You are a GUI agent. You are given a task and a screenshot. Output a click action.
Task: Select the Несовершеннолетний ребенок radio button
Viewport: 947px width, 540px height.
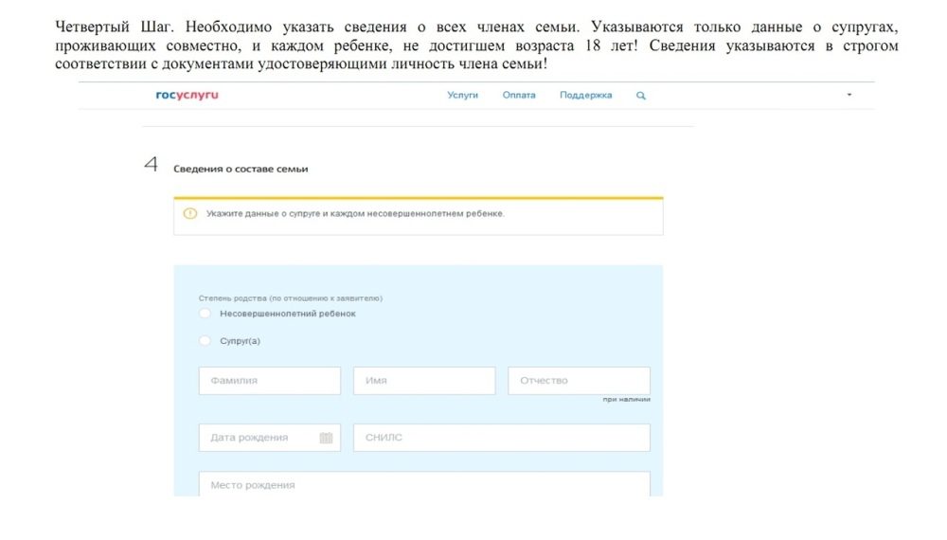click(x=205, y=314)
